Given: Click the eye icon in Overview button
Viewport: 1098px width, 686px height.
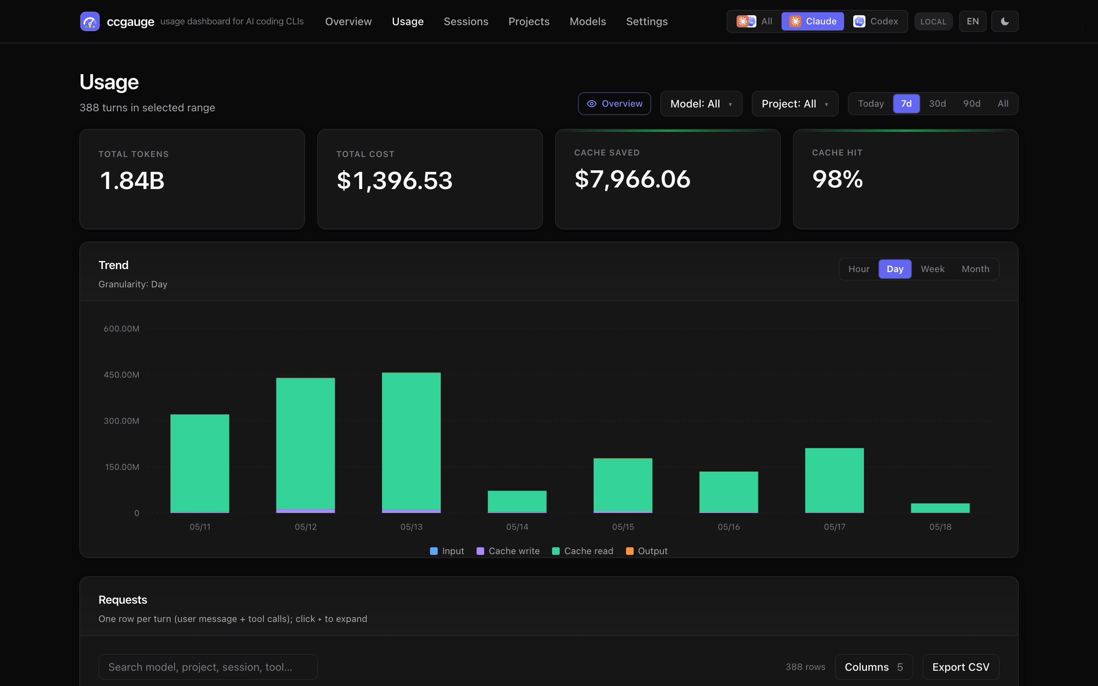Looking at the screenshot, I should click(592, 104).
